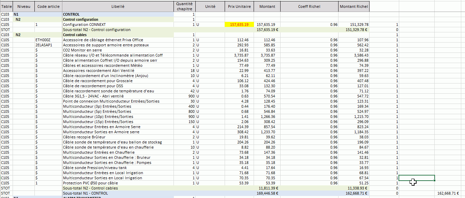Click the 'Prix Unitaire' column header
The image size is (465, 198).
click(239, 6)
